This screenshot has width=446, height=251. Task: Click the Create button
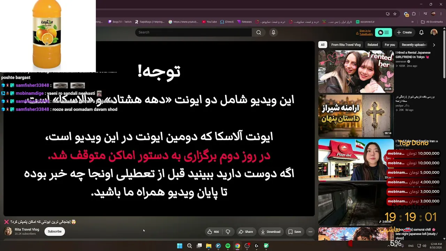coord(404,32)
